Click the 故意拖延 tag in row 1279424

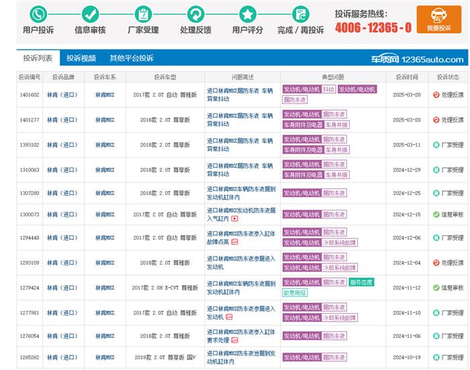295,292
